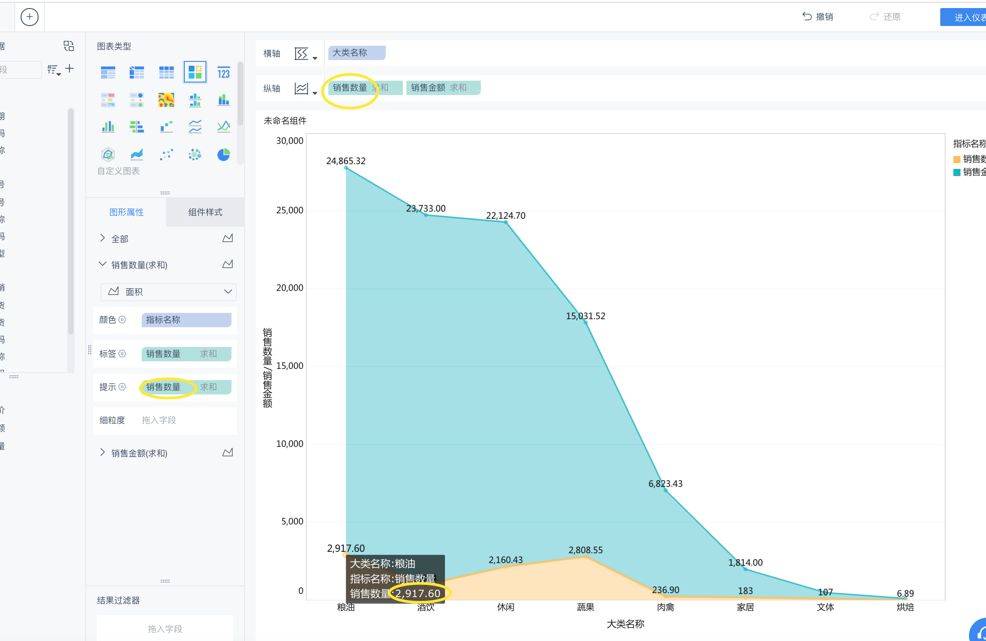Select the range area chart type
Screen dimensions: 986x641
(x=137, y=155)
